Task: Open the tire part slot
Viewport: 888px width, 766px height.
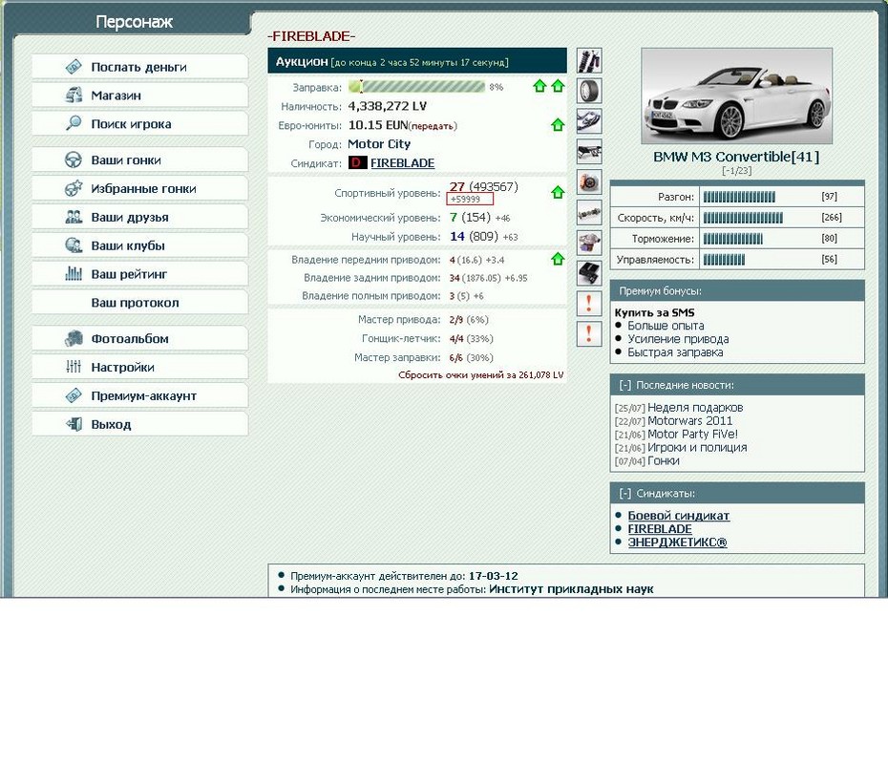Action: (589, 91)
